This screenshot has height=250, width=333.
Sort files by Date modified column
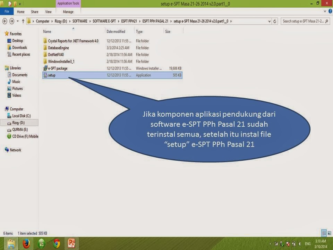tap(116, 32)
